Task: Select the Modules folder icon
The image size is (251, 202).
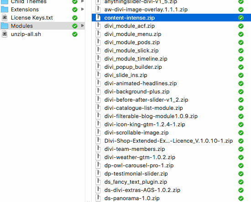Action: [x=5, y=26]
